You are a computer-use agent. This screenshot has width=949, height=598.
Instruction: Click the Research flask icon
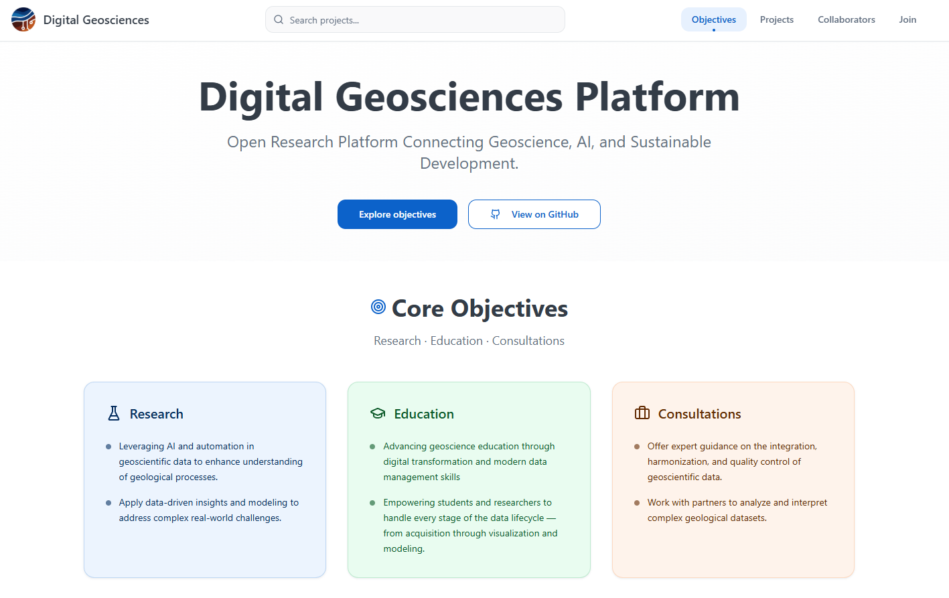(x=114, y=414)
